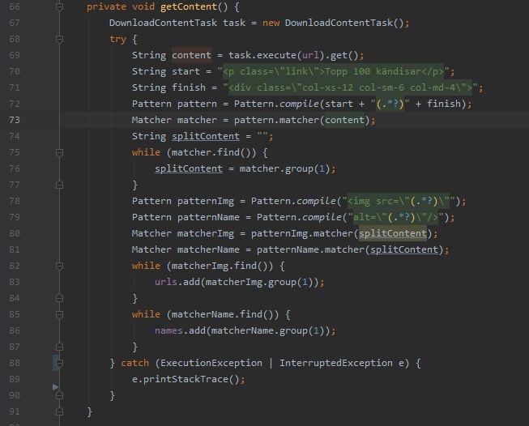Click the fold end marker on line 87

coord(59,347)
